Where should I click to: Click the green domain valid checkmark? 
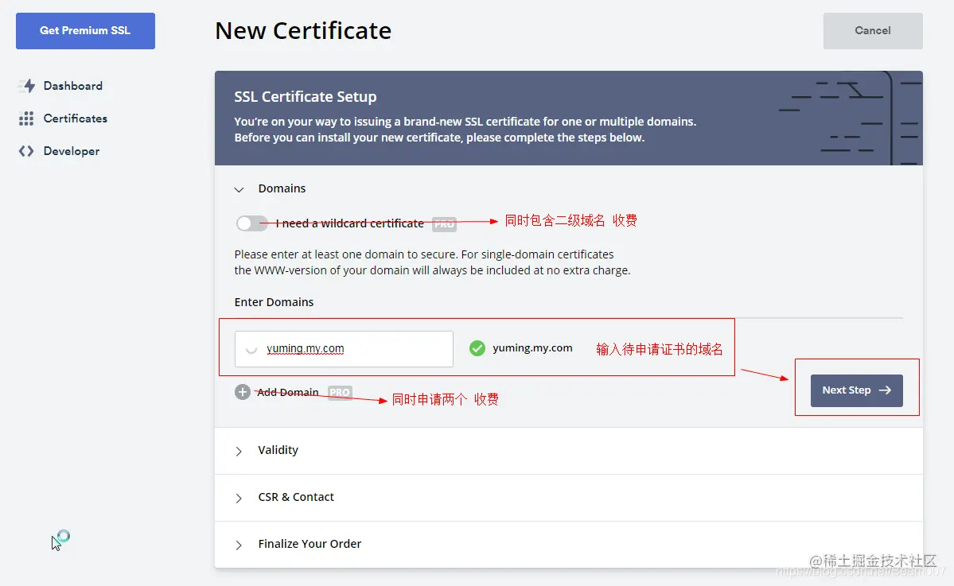pos(477,348)
